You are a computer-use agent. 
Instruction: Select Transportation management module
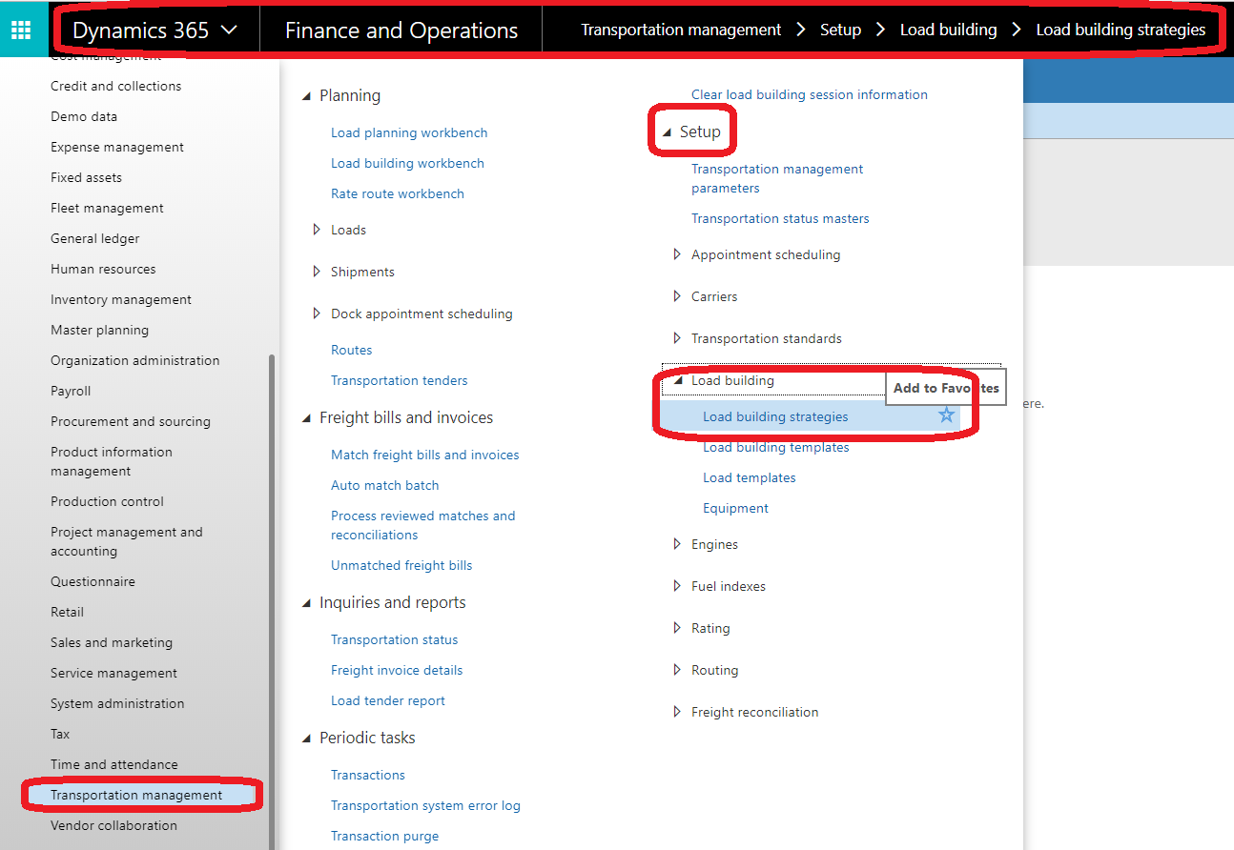[x=136, y=795]
